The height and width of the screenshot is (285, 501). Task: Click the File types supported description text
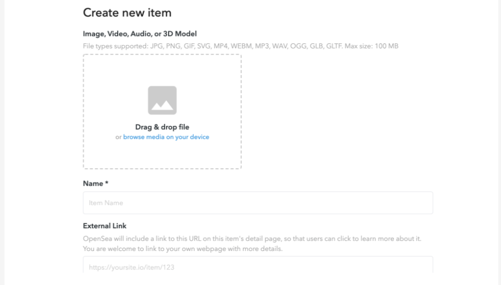click(241, 46)
